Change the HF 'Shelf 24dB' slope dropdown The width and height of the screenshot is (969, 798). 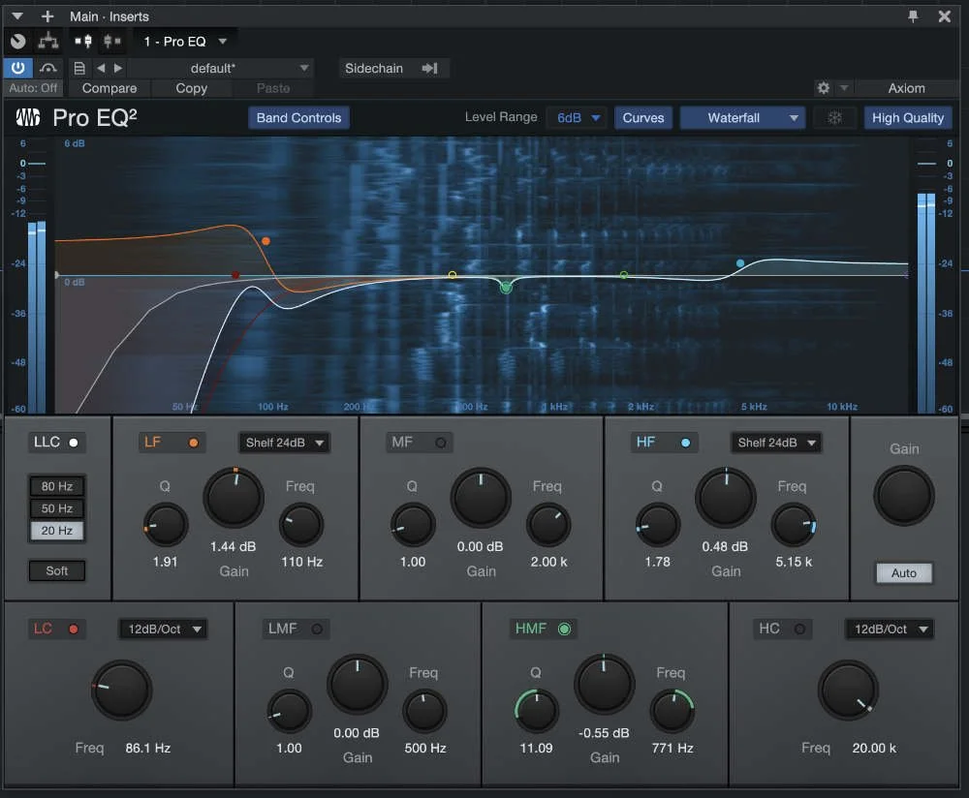click(775, 443)
